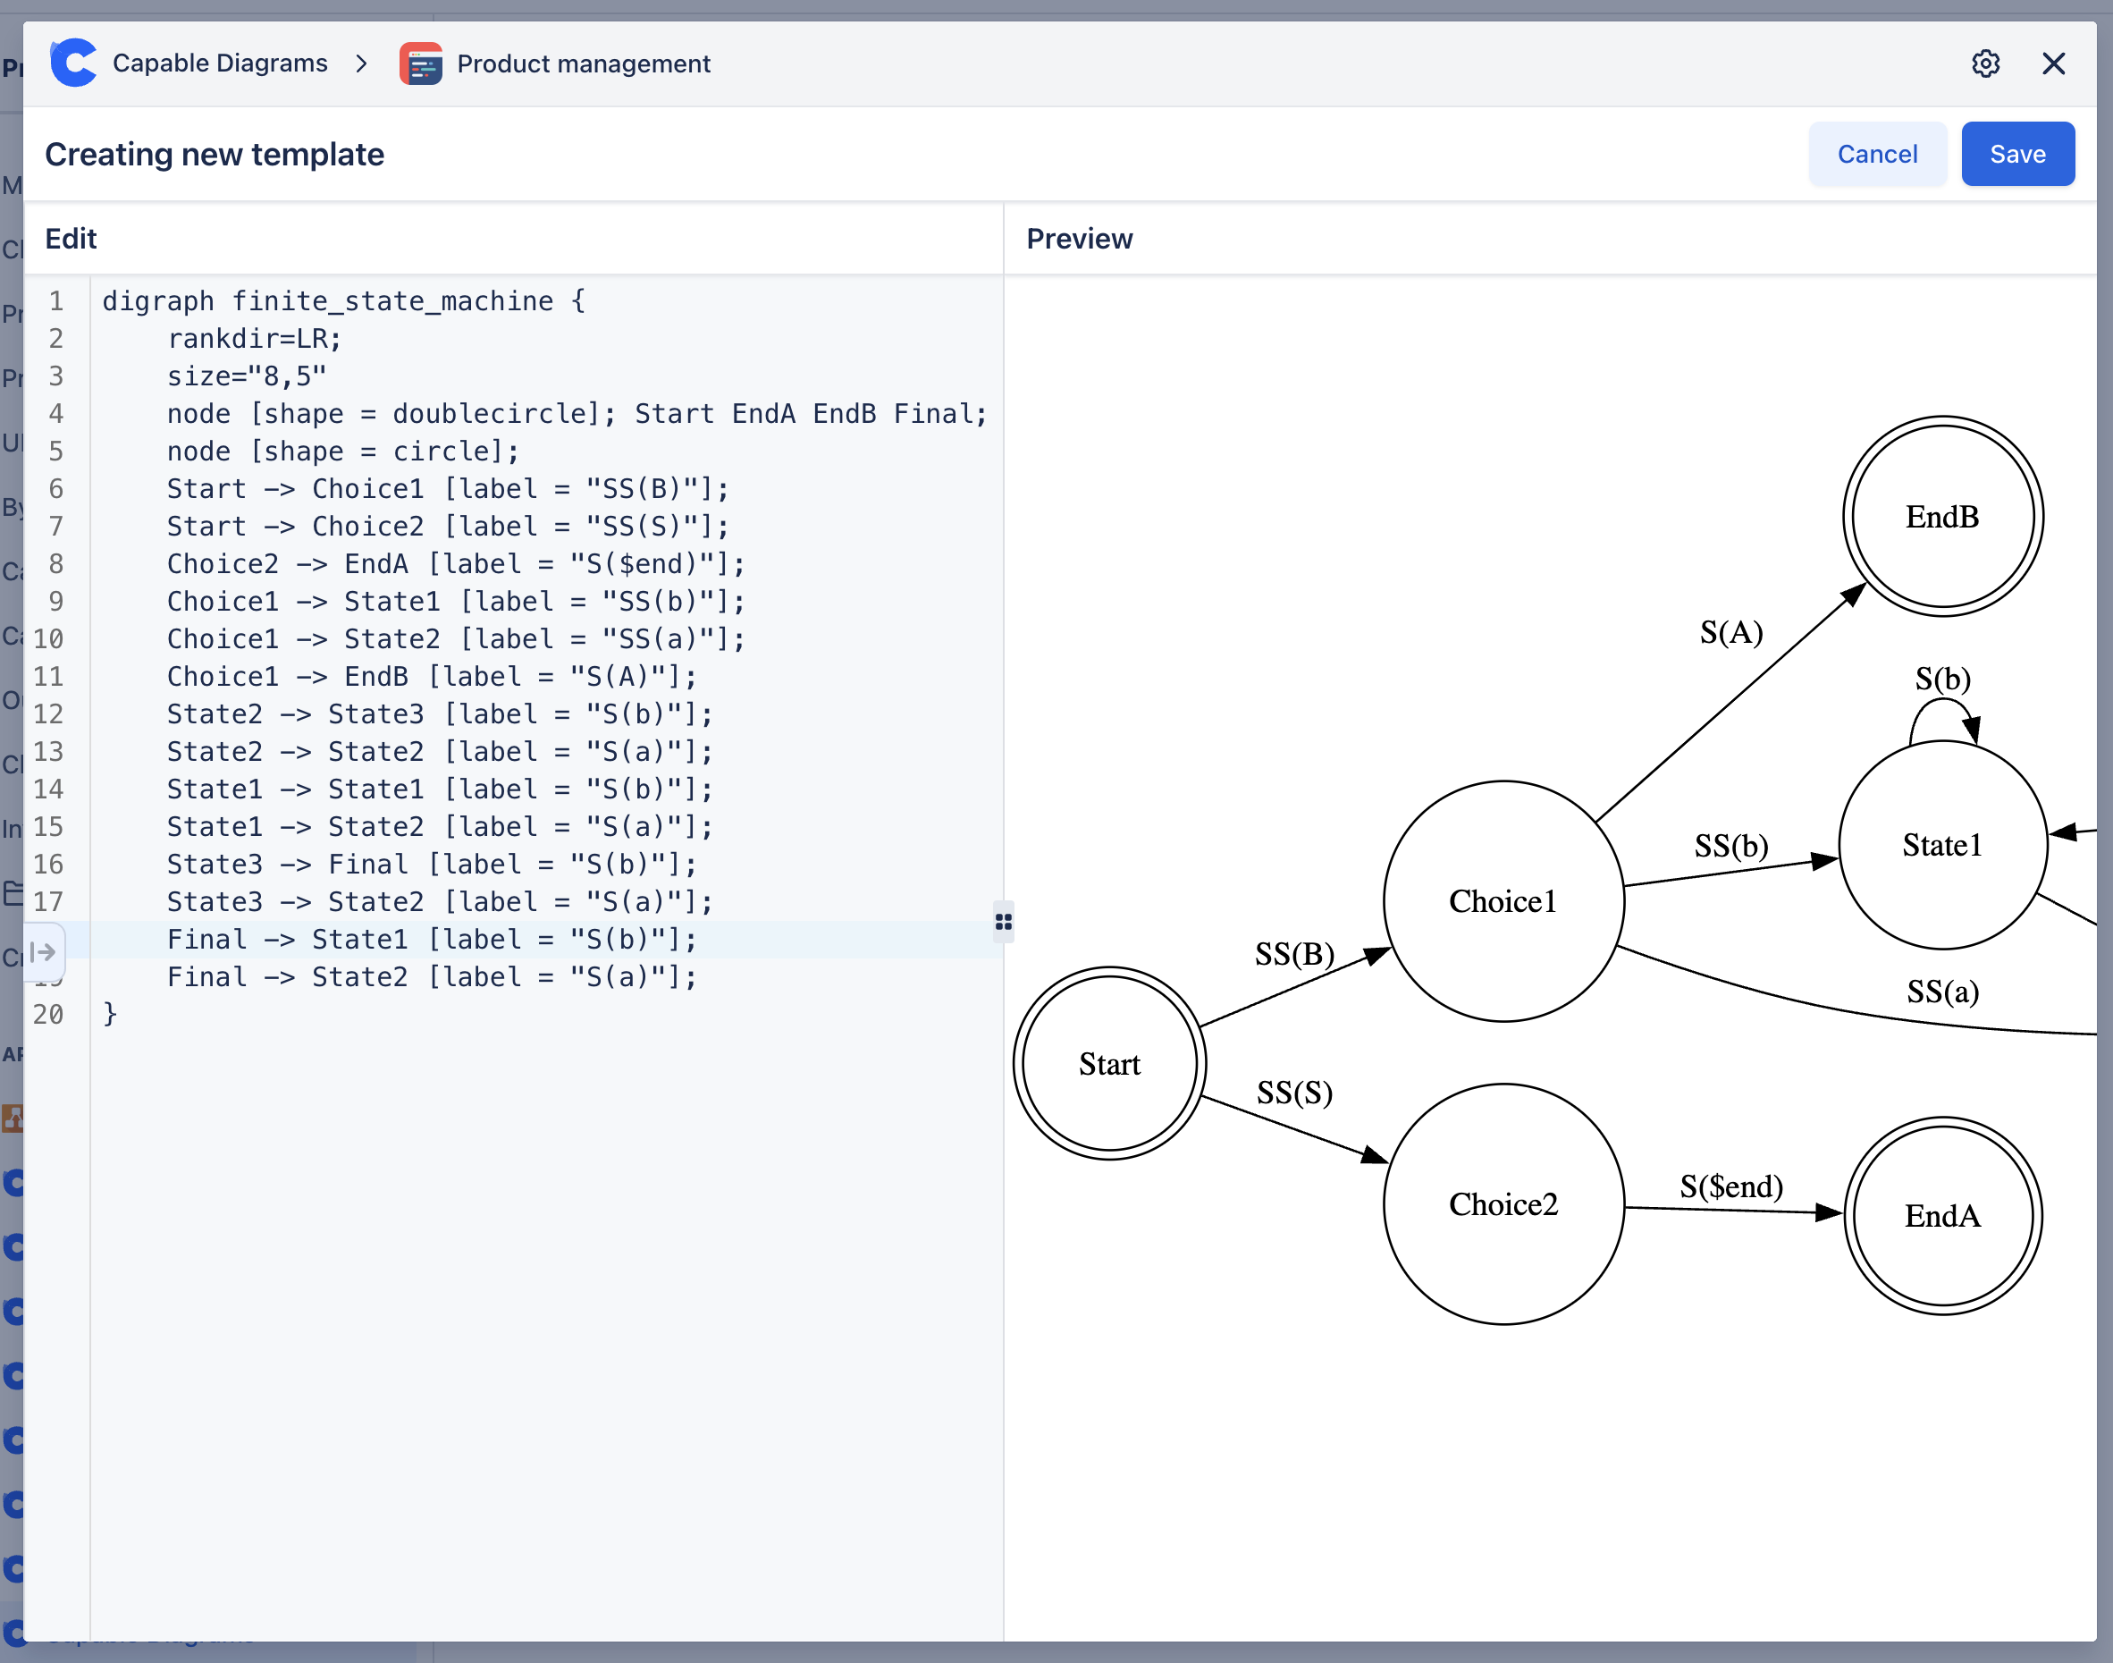Click the topmost blue C icon in sidebar

(x=13, y=1183)
